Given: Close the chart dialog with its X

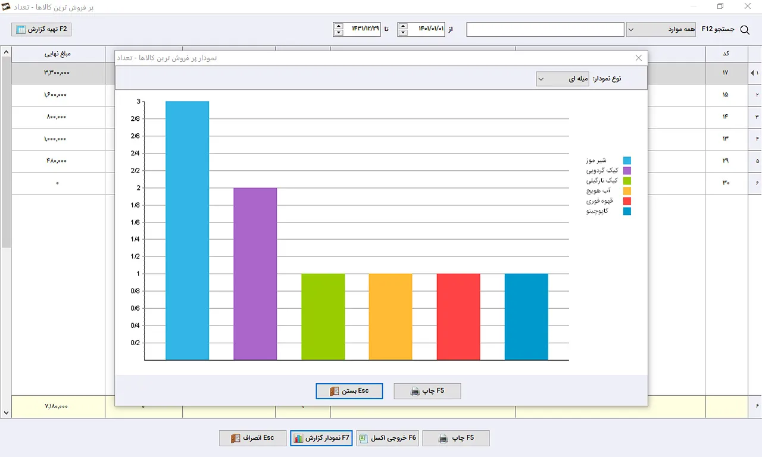Looking at the screenshot, I should [x=639, y=58].
